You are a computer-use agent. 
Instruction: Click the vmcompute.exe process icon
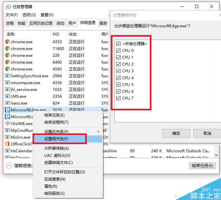point(7,82)
